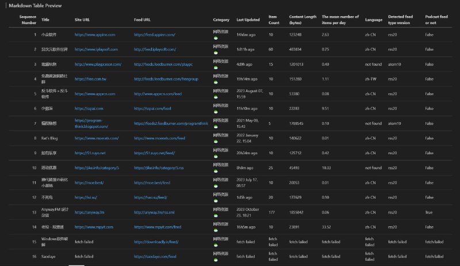Open the https://downloadly.ir/feed/ link
The width and height of the screenshot is (460, 266).
point(156,242)
